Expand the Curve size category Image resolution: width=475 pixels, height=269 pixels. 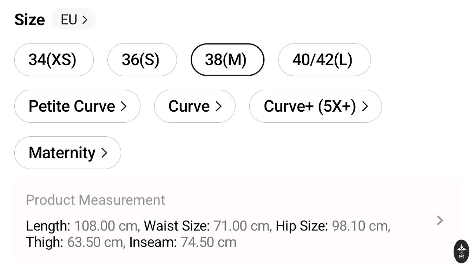coord(194,106)
